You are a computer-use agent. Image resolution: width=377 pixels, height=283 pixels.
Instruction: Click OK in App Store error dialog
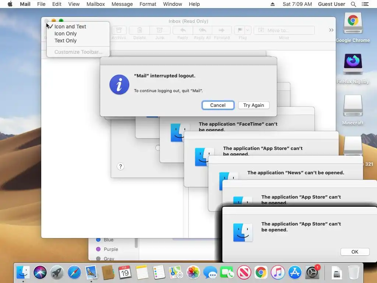tap(355, 252)
